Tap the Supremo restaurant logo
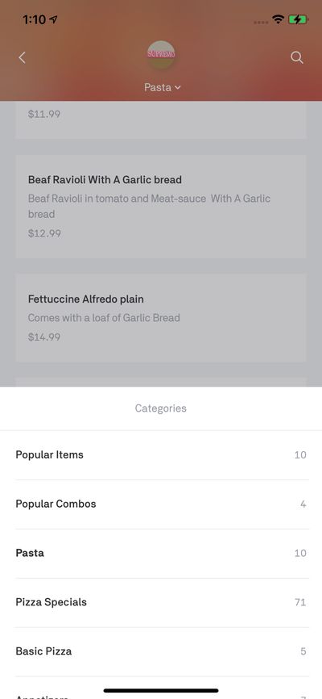This screenshot has width=322, height=699. (x=161, y=54)
